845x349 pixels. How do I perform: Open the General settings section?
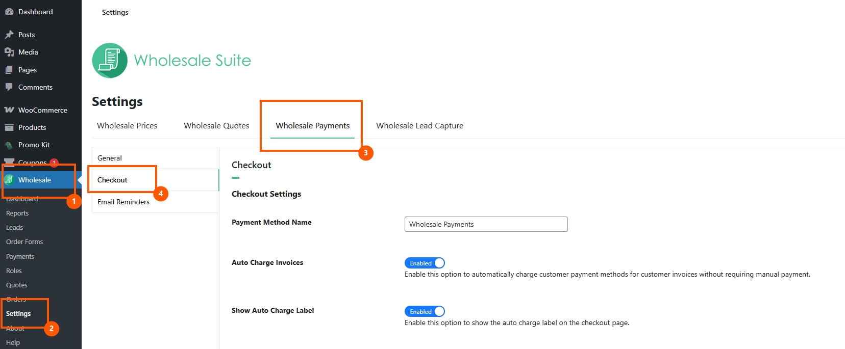click(110, 158)
